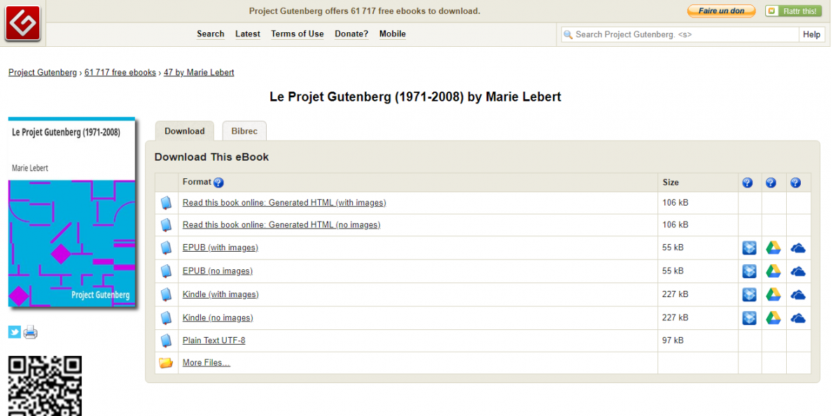The height and width of the screenshot is (416, 840).
Task: Save EPUB (with images) to Google Drive
Action: [772, 248]
